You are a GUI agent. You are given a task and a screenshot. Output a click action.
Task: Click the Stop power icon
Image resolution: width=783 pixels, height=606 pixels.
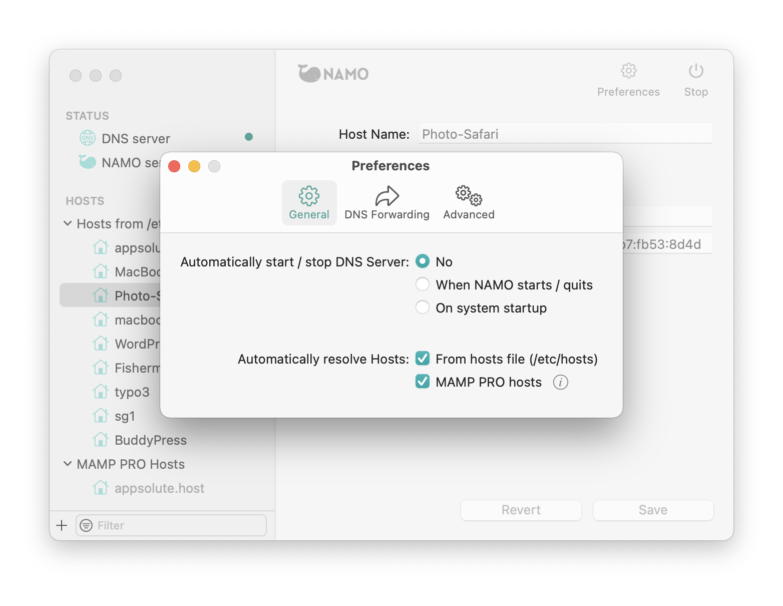696,71
